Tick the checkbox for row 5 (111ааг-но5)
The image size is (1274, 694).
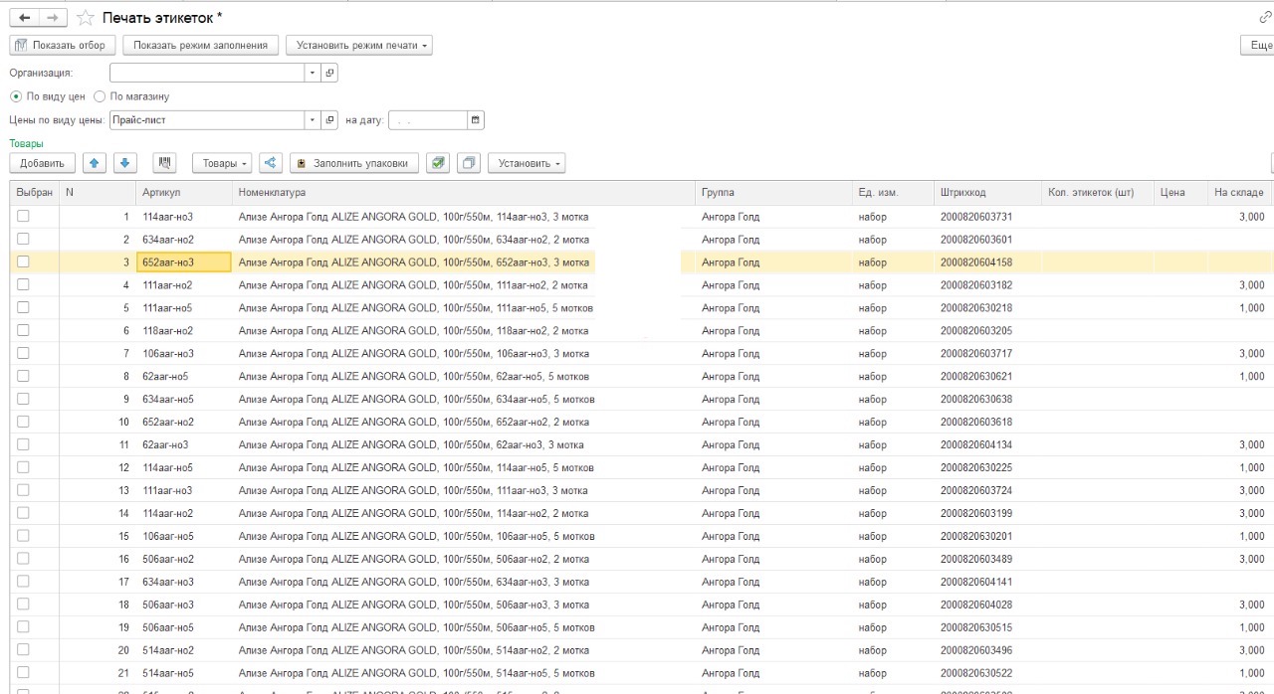[23, 307]
